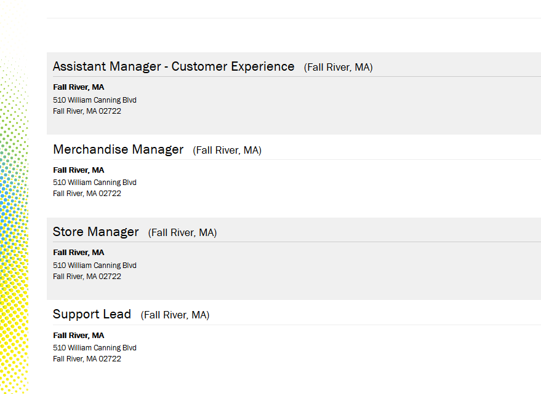Open the Assistant Manager - Customer Experience job

pyautogui.click(x=174, y=66)
